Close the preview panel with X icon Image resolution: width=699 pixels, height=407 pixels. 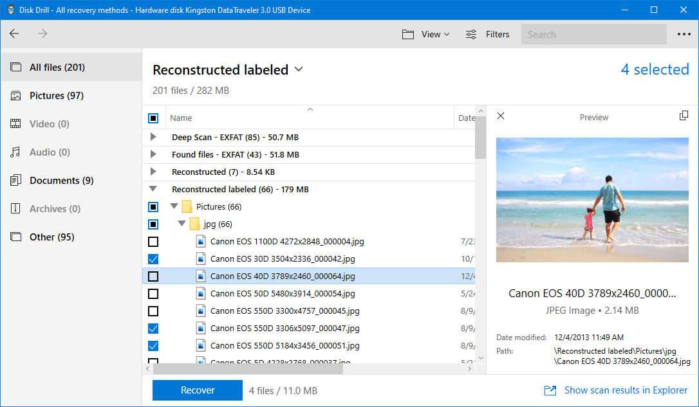pyautogui.click(x=501, y=116)
